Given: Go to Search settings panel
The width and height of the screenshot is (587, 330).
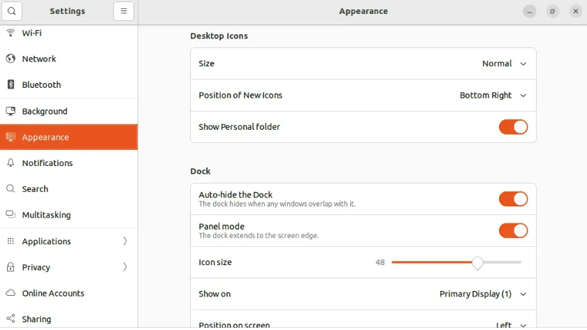Looking at the screenshot, I should 35,189.
